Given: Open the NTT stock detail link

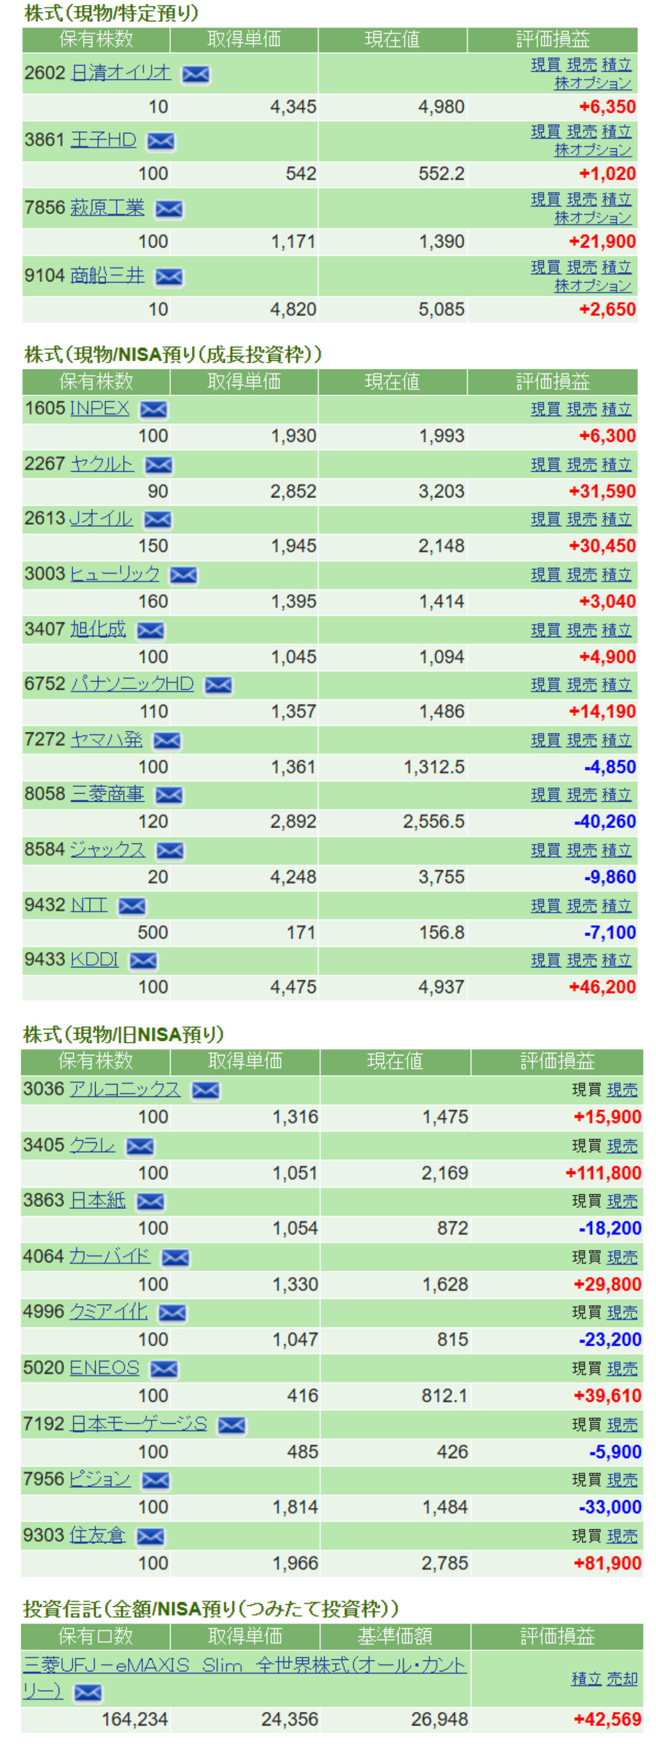Looking at the screenshot, I should [89, 905].
